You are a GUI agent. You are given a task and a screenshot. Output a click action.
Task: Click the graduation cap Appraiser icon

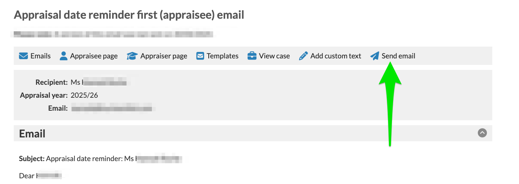click(x=132, y=56)
